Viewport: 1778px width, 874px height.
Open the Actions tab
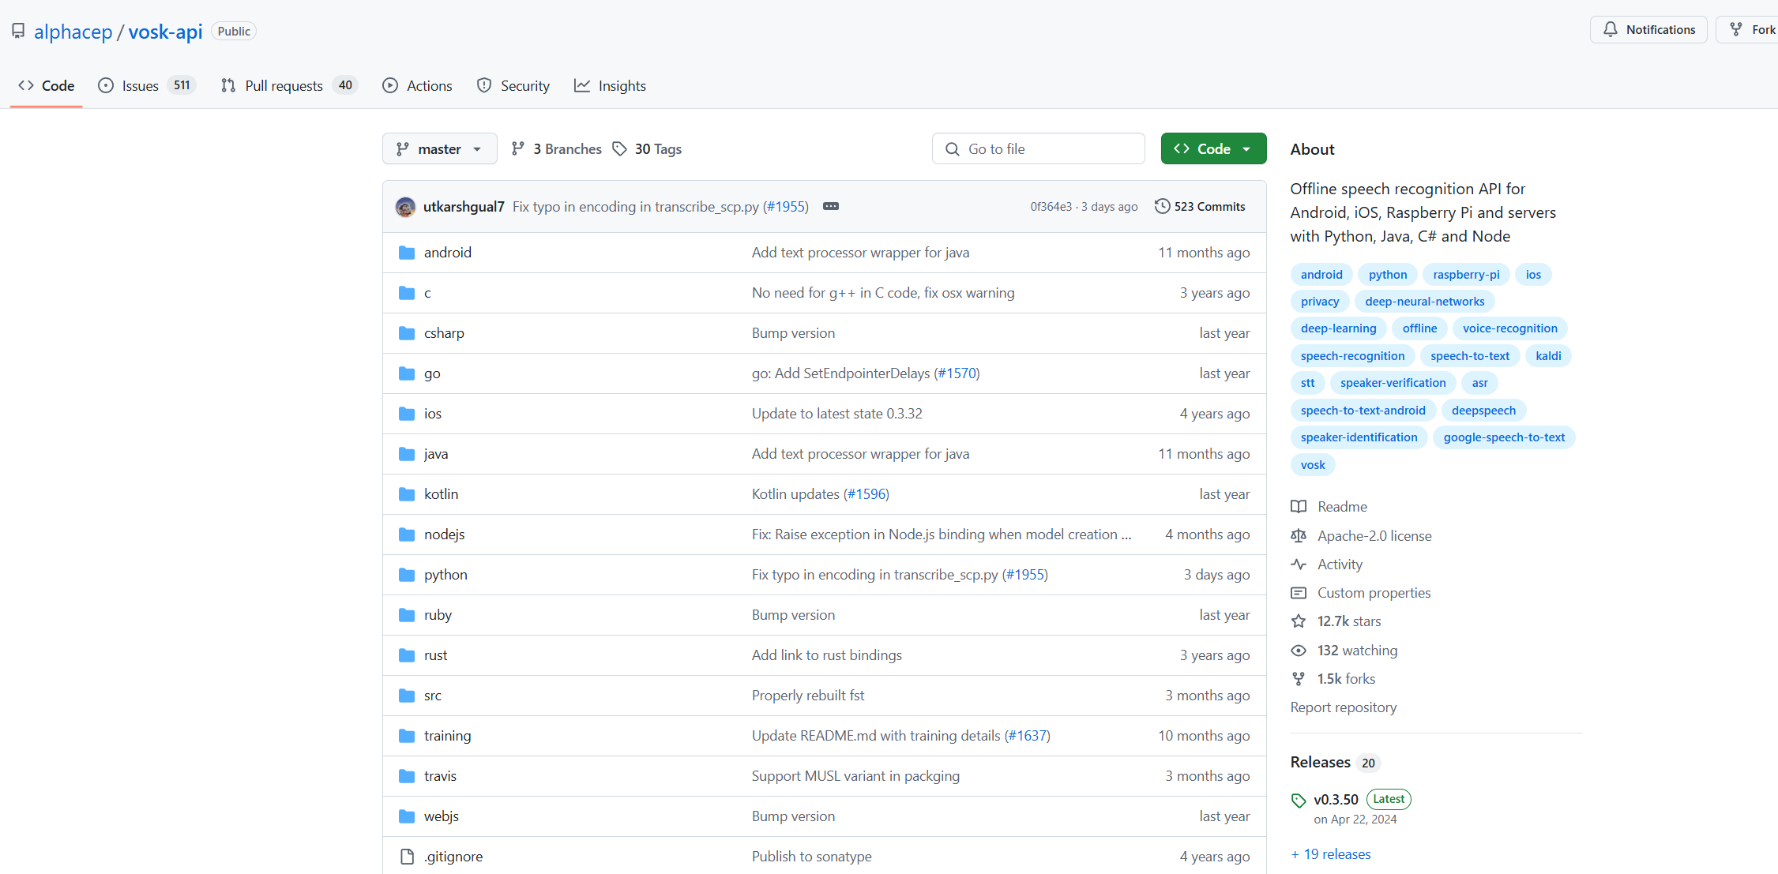pyautogui.click(x=418, y=85)
